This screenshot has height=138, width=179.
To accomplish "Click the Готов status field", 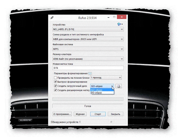I will pyautogui.click(x=88, y=106).
